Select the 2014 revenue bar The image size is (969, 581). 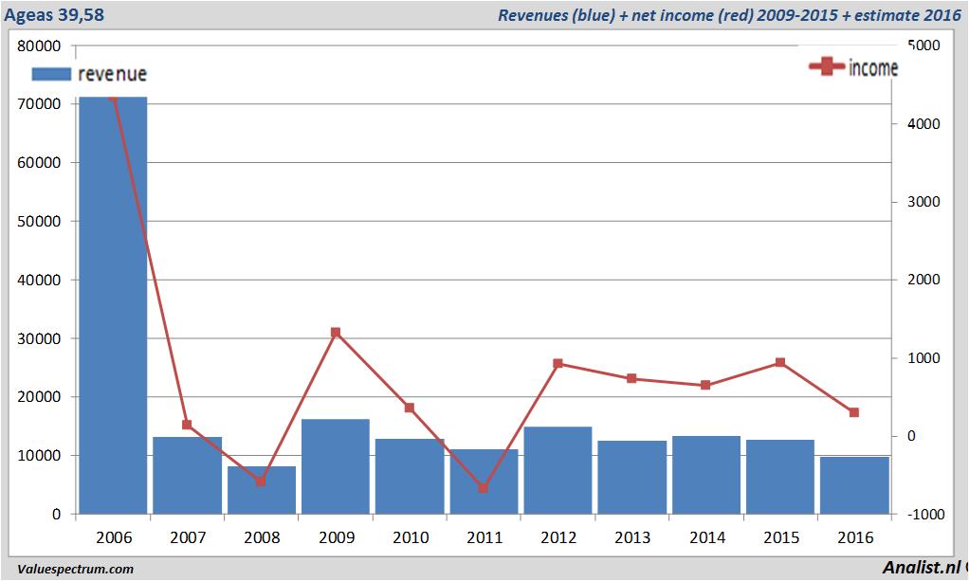coord(706,475)
